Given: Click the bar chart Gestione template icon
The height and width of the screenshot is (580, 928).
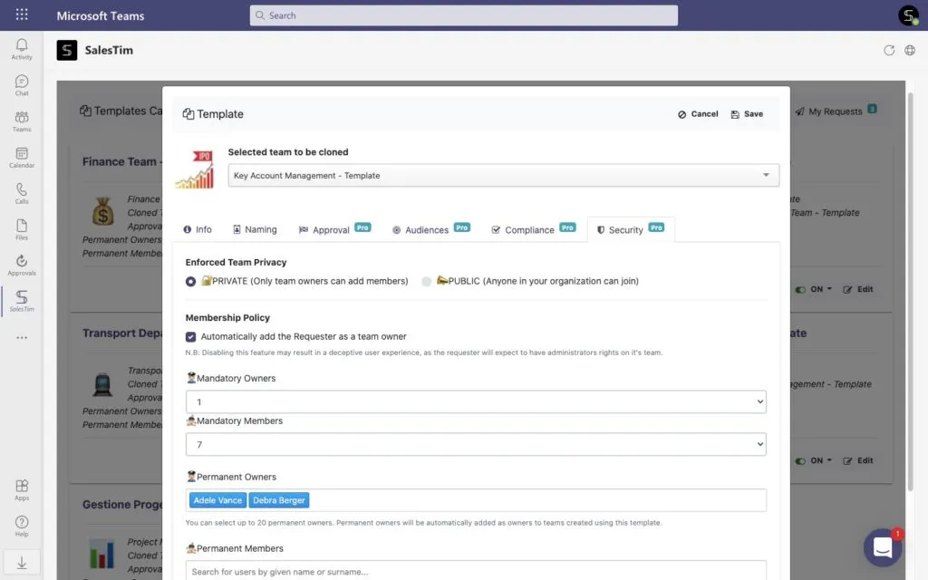Looking at the screenshot, I should [101, 554].
